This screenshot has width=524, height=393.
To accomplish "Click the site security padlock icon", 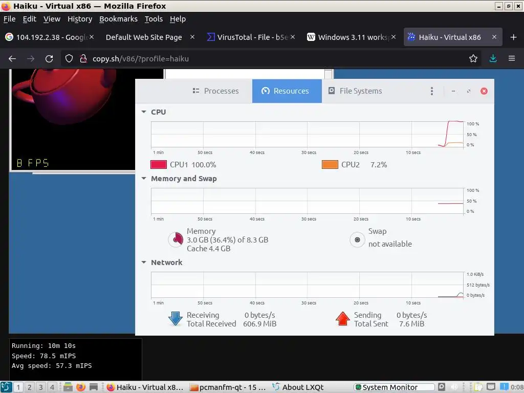I will point(83,59).
